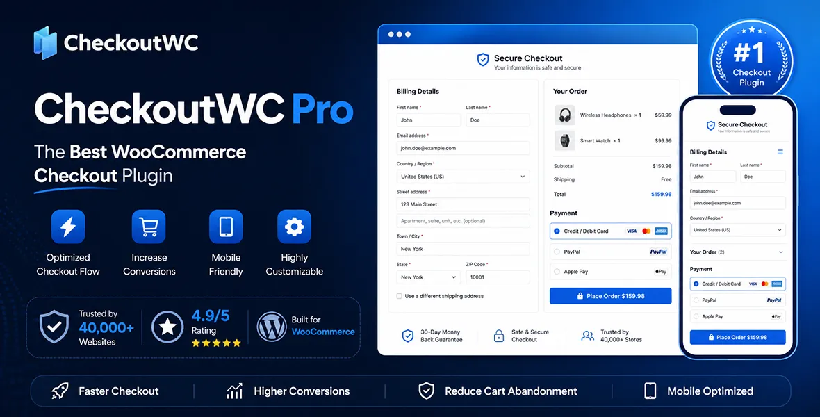Click Town / City field with New York
Image resolution: width=820 pixels, height=417 pixels.
(x=463, y=249)
